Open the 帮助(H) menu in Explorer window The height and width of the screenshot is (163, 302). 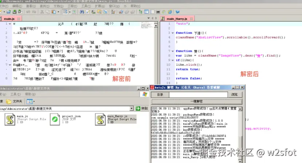(30, 94)
